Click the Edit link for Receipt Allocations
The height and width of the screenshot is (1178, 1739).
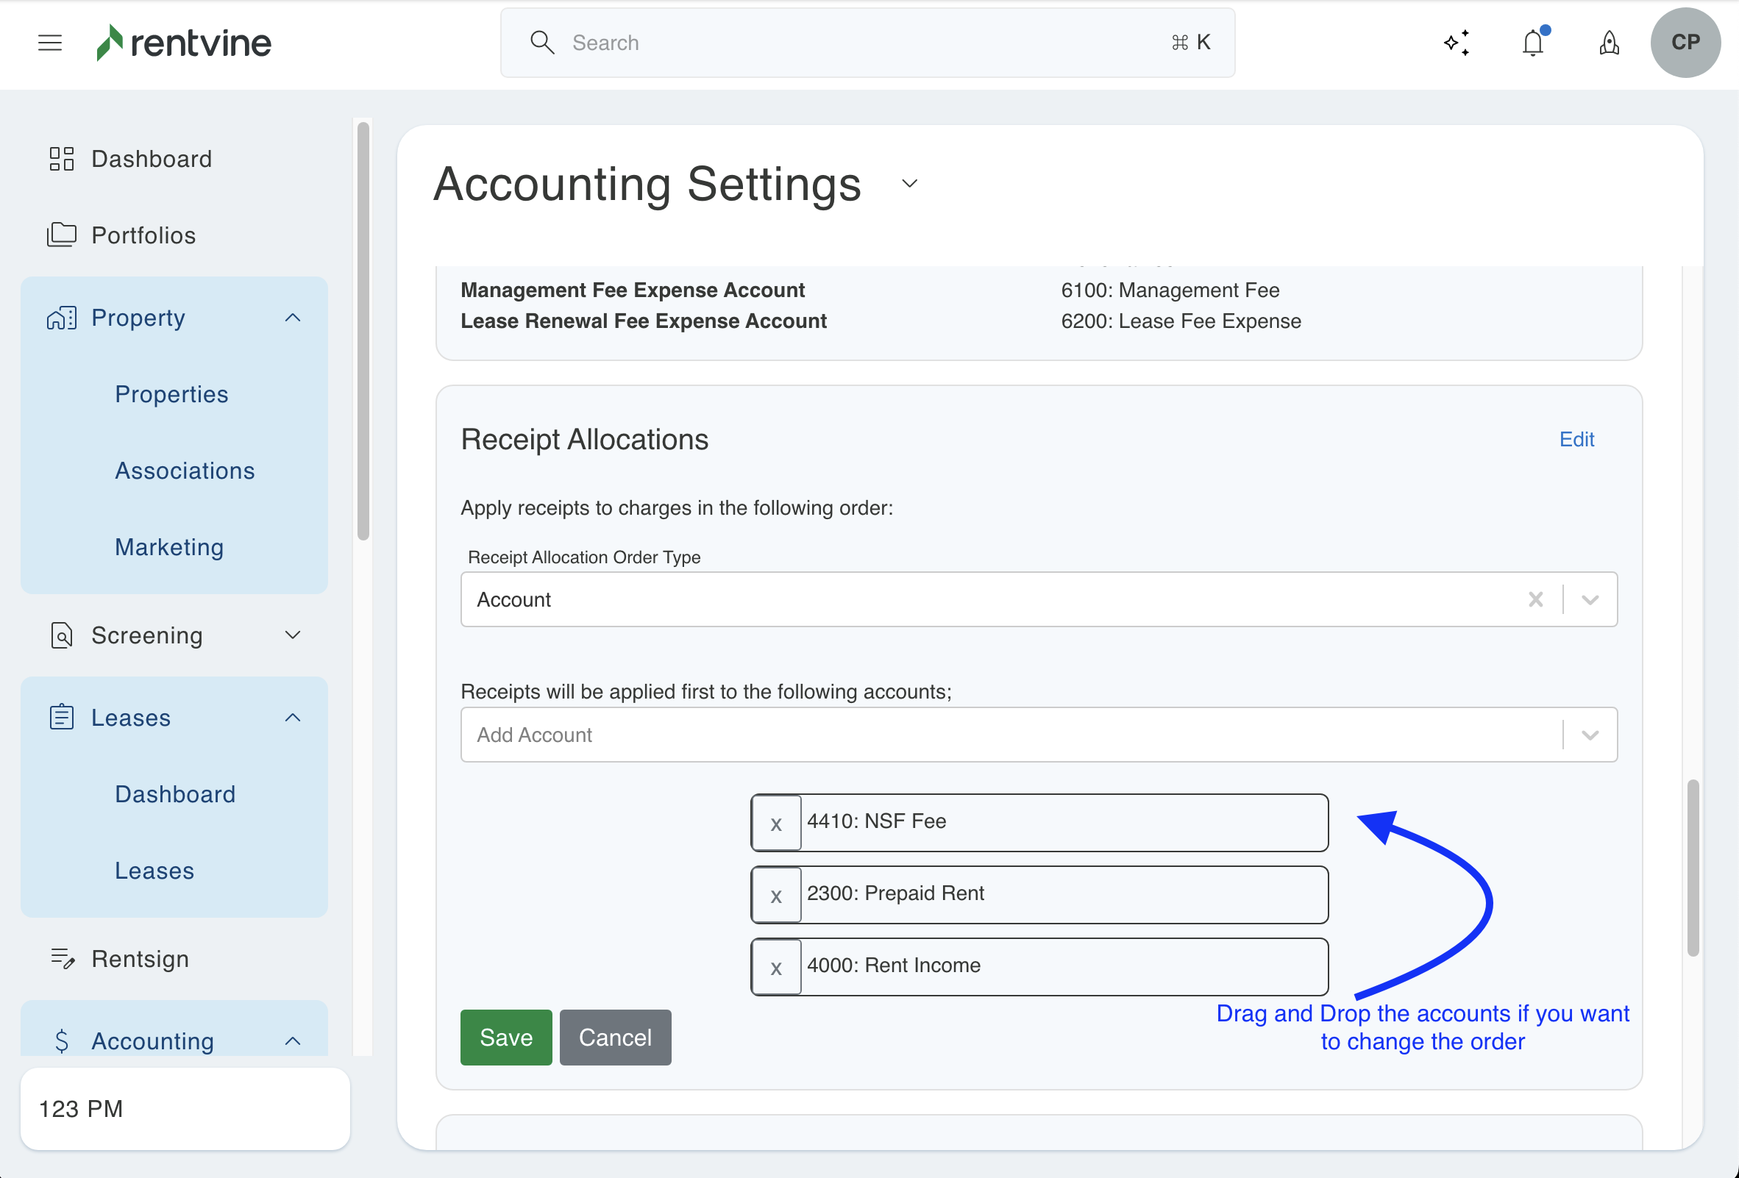coord(1576,439)
